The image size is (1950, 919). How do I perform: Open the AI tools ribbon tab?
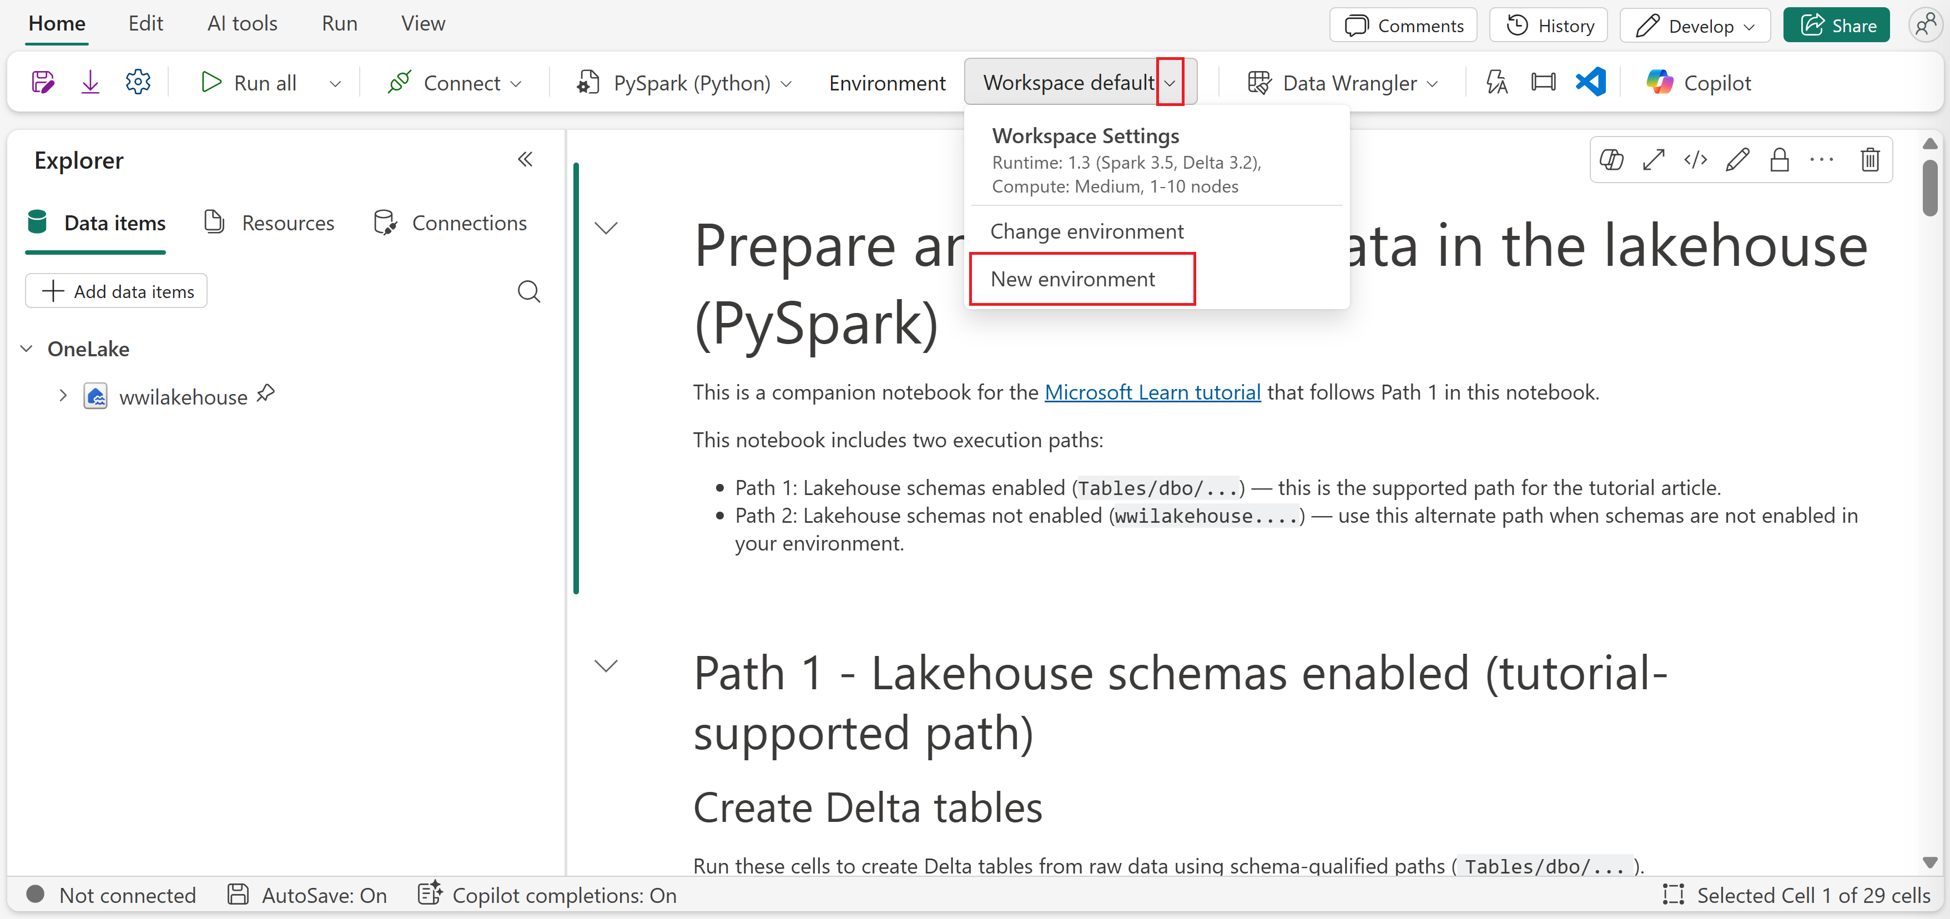coord(242,23)
